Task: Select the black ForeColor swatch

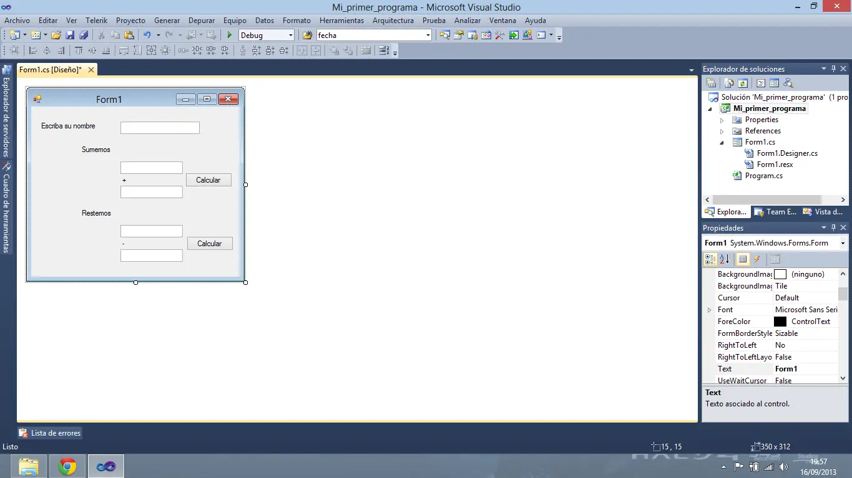Action: pyautogui.click(x=780, y=322)
